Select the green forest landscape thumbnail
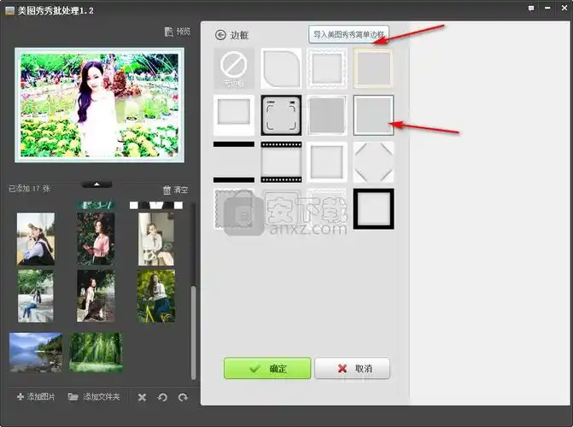Image resolution: width=573 pixels, height=427 pixels. click(x=95, y=352)
